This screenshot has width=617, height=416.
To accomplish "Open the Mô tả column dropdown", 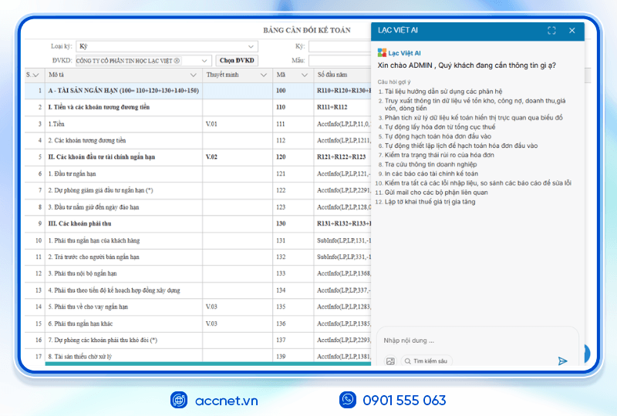I will coord(194,75).
